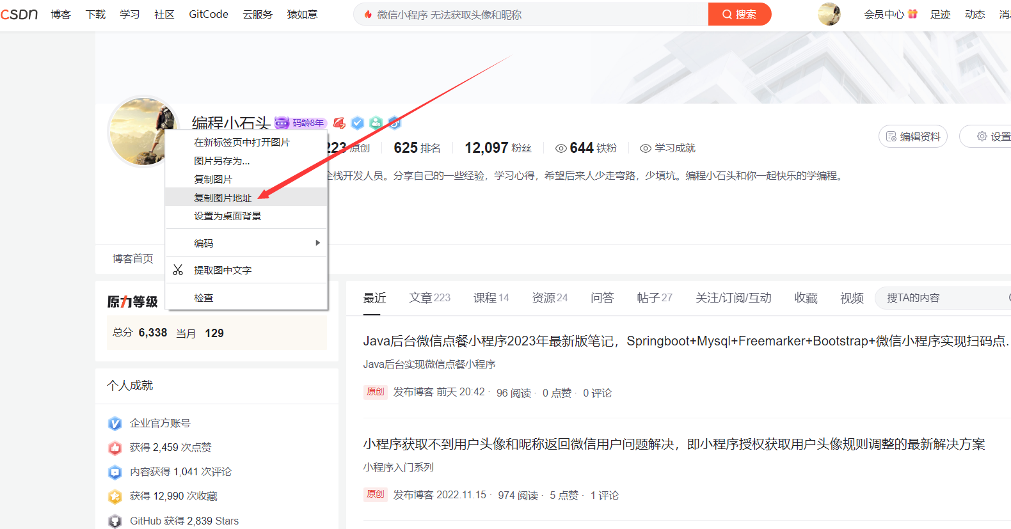Click the 12,097 粉丝 statistic
Screen dimensions: 1011x529
pos(498,148)
